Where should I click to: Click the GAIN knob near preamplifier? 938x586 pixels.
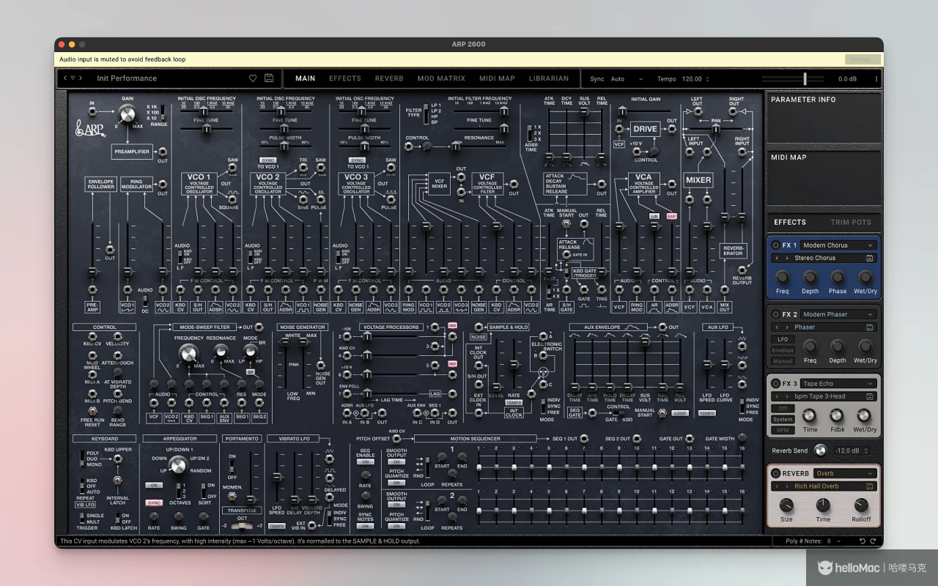pos(128,114)
